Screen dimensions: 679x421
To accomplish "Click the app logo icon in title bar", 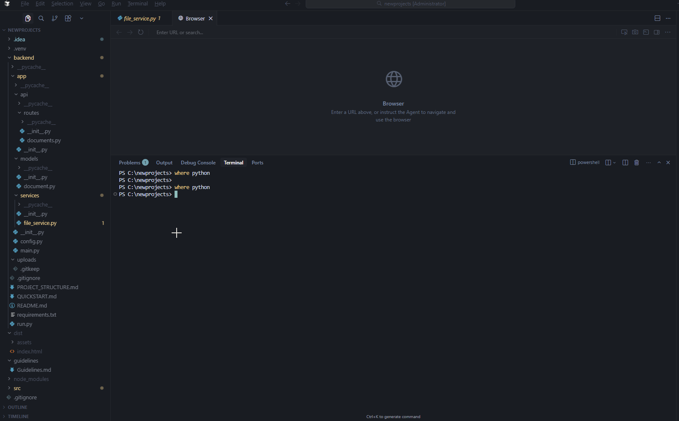I will click(x=7, y=4).
